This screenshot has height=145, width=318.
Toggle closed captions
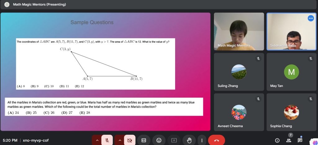(x=144, y=140)
